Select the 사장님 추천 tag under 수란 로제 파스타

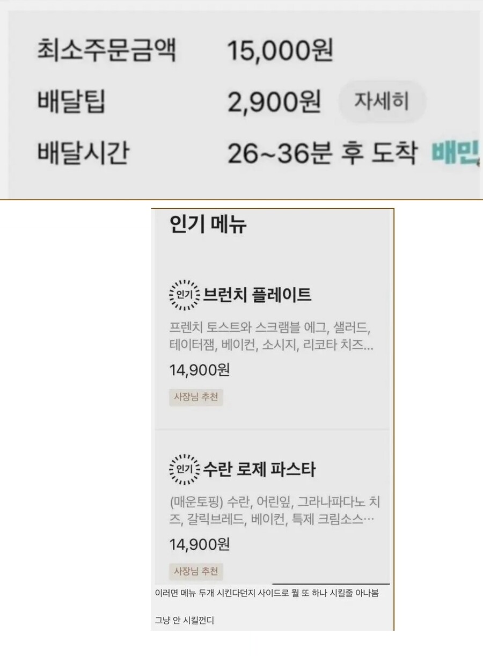click(196, 572)
